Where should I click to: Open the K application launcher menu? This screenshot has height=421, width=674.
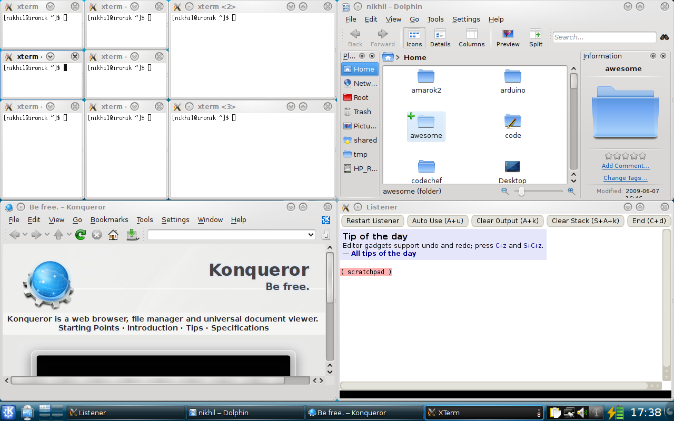click(8, 413)
